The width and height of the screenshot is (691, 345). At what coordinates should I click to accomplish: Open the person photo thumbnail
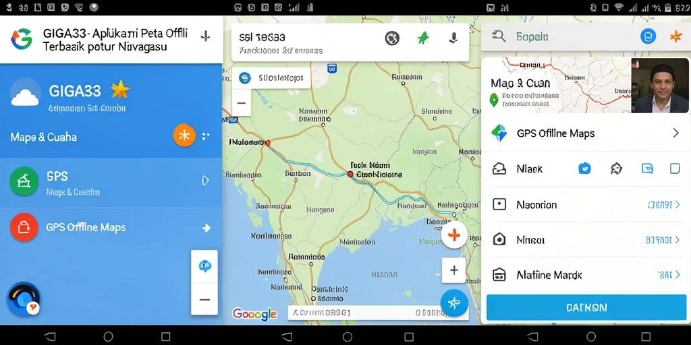tap(660, 86)
